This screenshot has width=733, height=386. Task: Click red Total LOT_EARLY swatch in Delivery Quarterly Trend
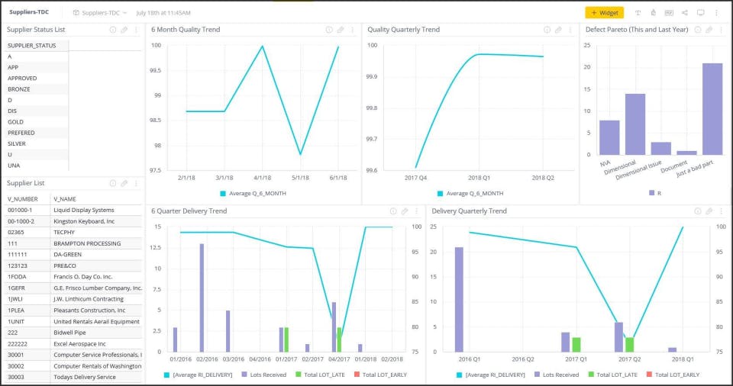pyautogui.click(x=649, y=375)
